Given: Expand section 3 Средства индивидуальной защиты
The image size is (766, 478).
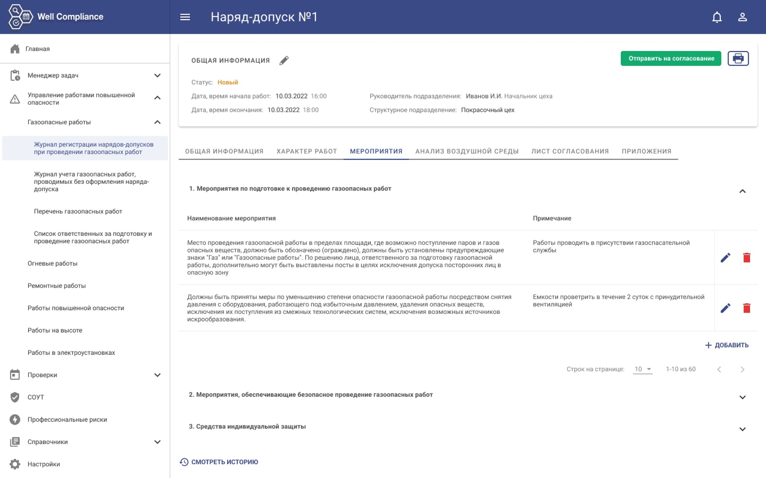Looking at the screenshot, I should coord(742,429).
